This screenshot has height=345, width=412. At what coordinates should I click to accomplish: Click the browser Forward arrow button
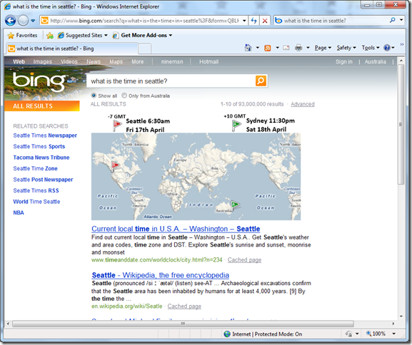point(23,21)
